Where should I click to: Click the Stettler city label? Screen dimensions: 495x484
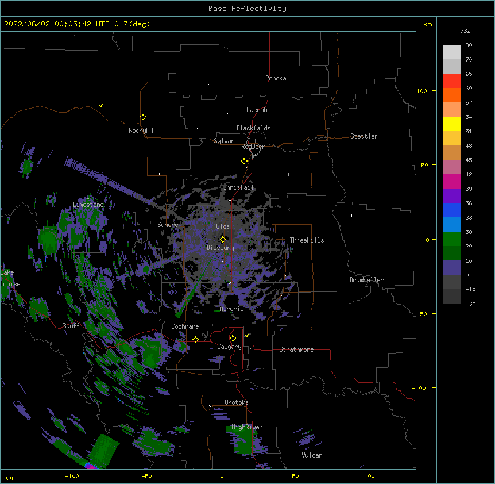[364, 136]
